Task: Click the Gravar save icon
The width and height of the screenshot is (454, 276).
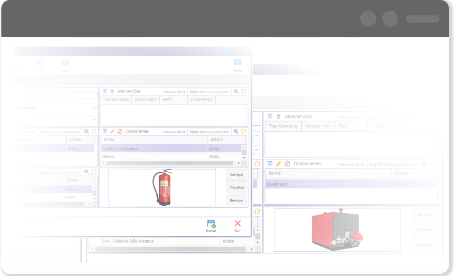Action: [211, 224]
